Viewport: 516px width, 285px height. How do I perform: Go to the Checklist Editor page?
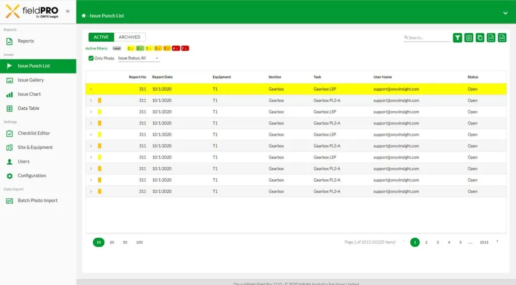click(34, 133)
